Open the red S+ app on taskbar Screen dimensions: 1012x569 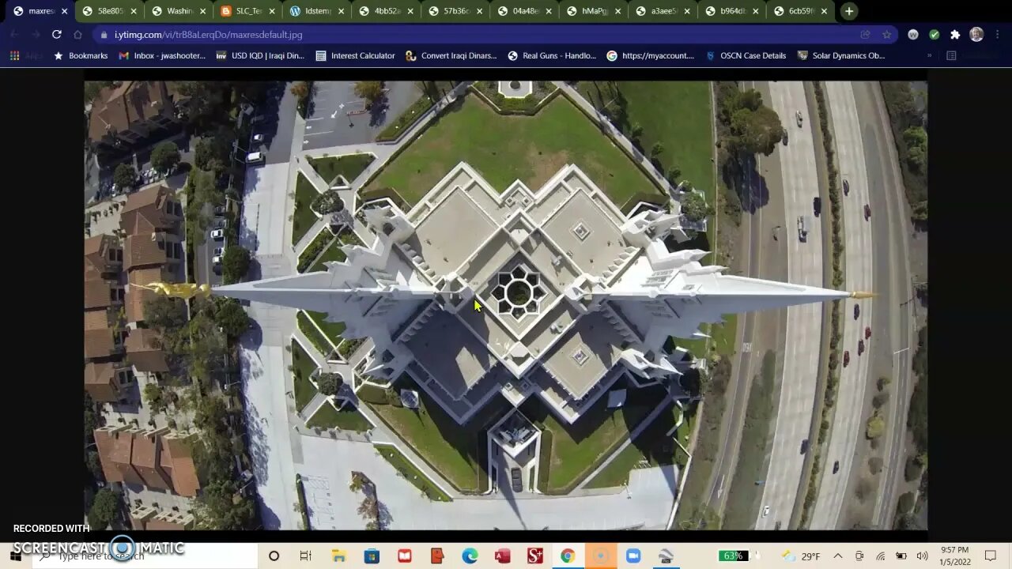pyautogui.click(x=535, y=556)
